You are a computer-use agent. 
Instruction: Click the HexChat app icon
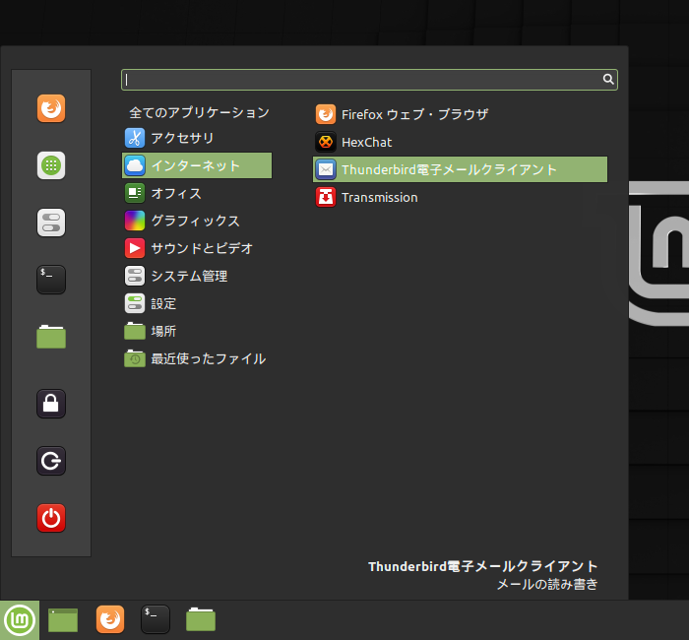tap(326, 142)
